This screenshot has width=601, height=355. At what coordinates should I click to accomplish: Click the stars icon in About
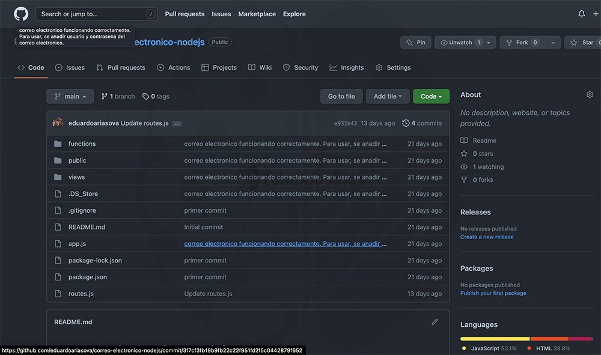[464, 154]
